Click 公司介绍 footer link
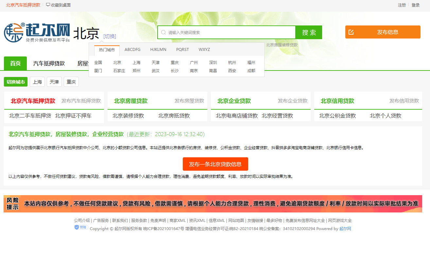This screenshot has width=430, height=265. click(82, 221)
